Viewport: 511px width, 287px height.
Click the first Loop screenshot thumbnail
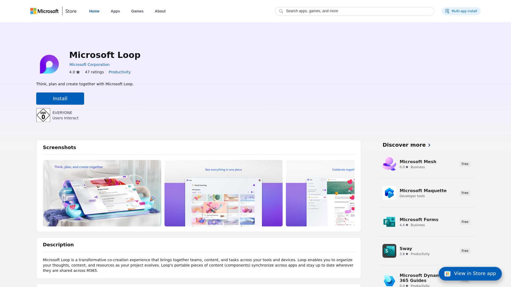pyautogui.click(x=102, y=193)
